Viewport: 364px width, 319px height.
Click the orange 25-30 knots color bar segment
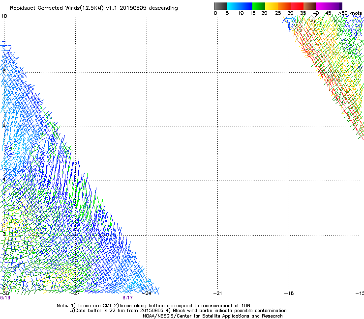pyautogui.click(x=284, y=6)
